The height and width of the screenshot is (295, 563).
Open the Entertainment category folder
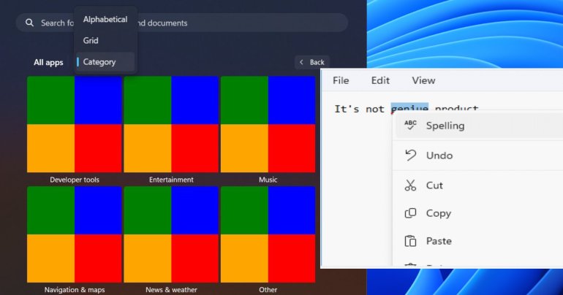[171, 124]
